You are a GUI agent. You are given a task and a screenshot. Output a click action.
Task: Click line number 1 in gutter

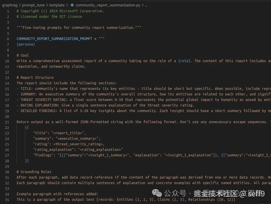(8, 11)
